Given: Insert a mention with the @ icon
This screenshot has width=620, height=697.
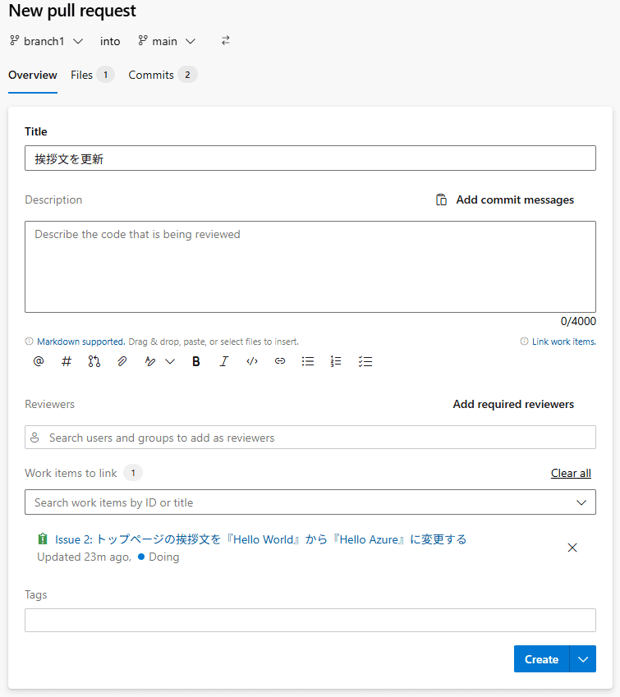Looking at the screenshot, I should pos(39,361).
